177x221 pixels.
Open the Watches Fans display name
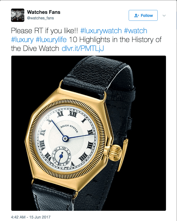[44, 12]
